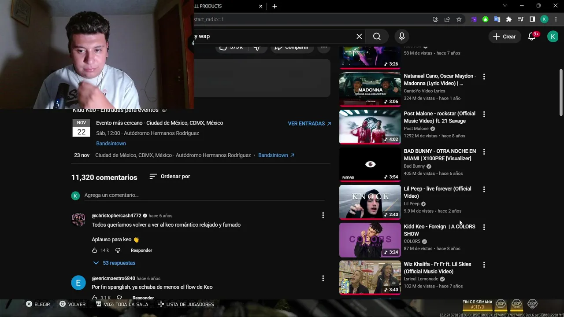Screen dimensions: 564x317
Task: Click @enricmaestro6840's E avatar
Action: pos(78,283)
